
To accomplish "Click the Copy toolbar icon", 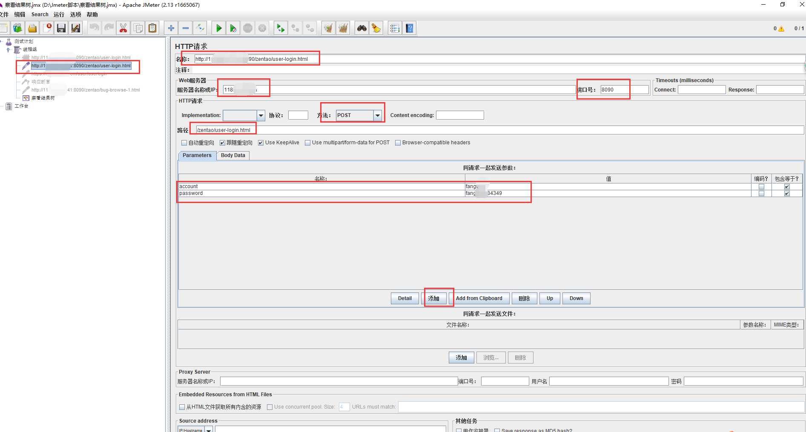I will 138,29.
